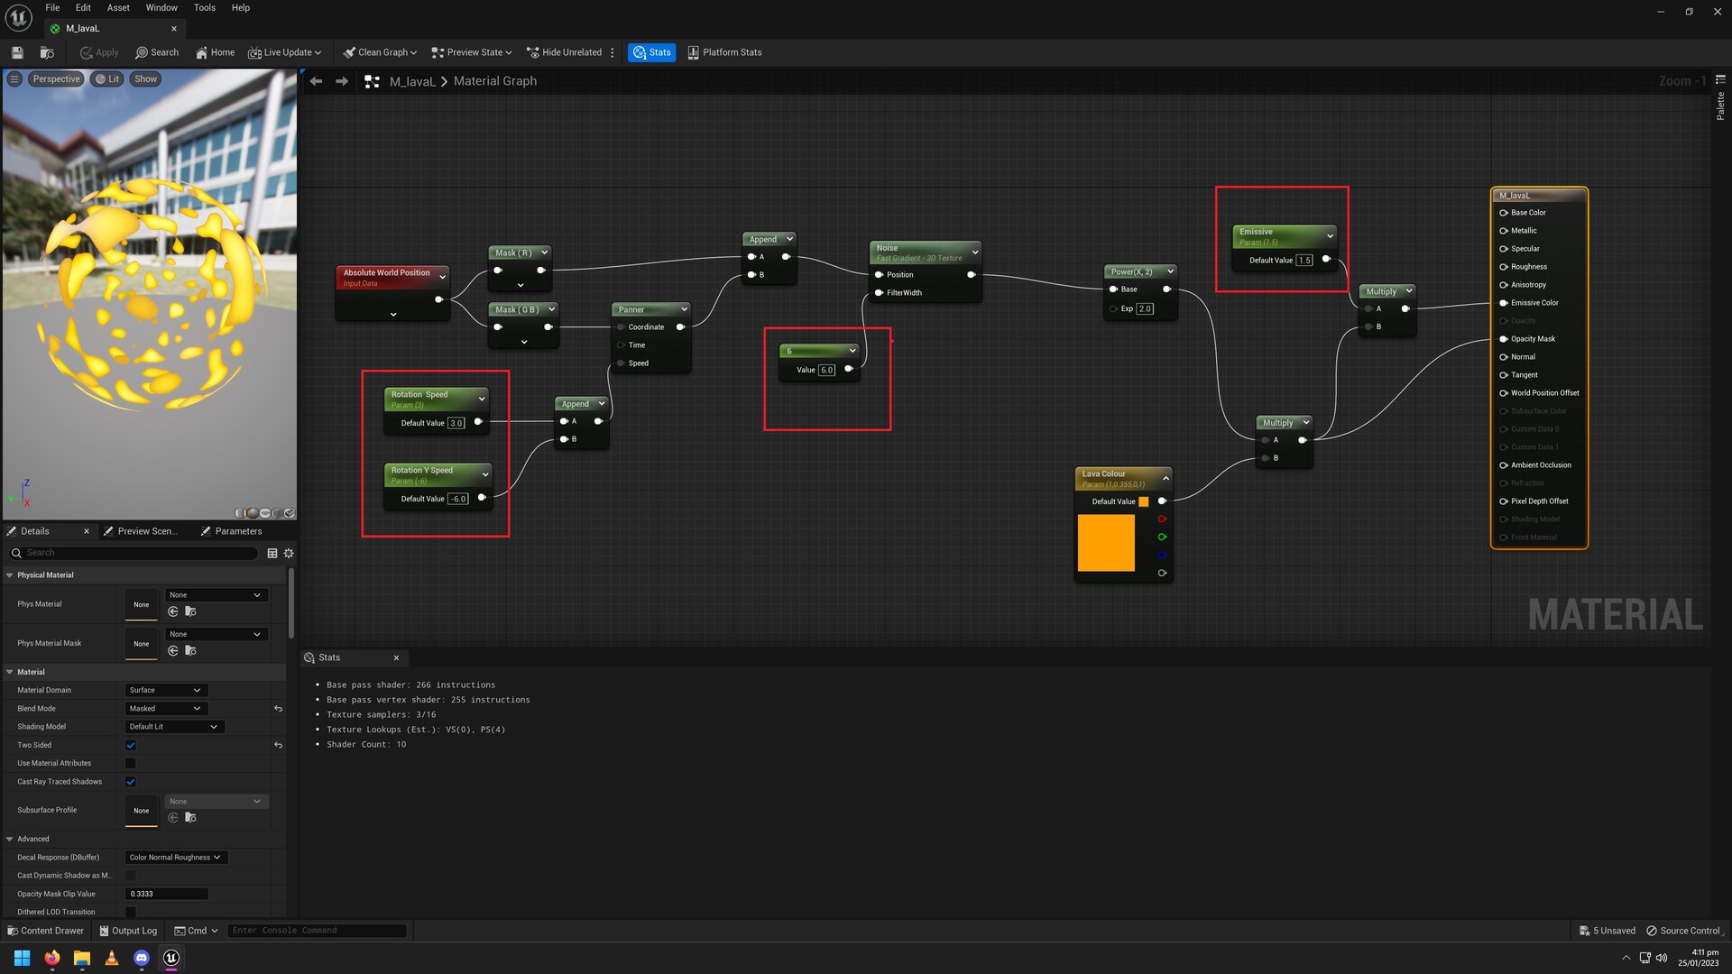
Task: Click the Save asset icon
Action: (x=17, y=52)
